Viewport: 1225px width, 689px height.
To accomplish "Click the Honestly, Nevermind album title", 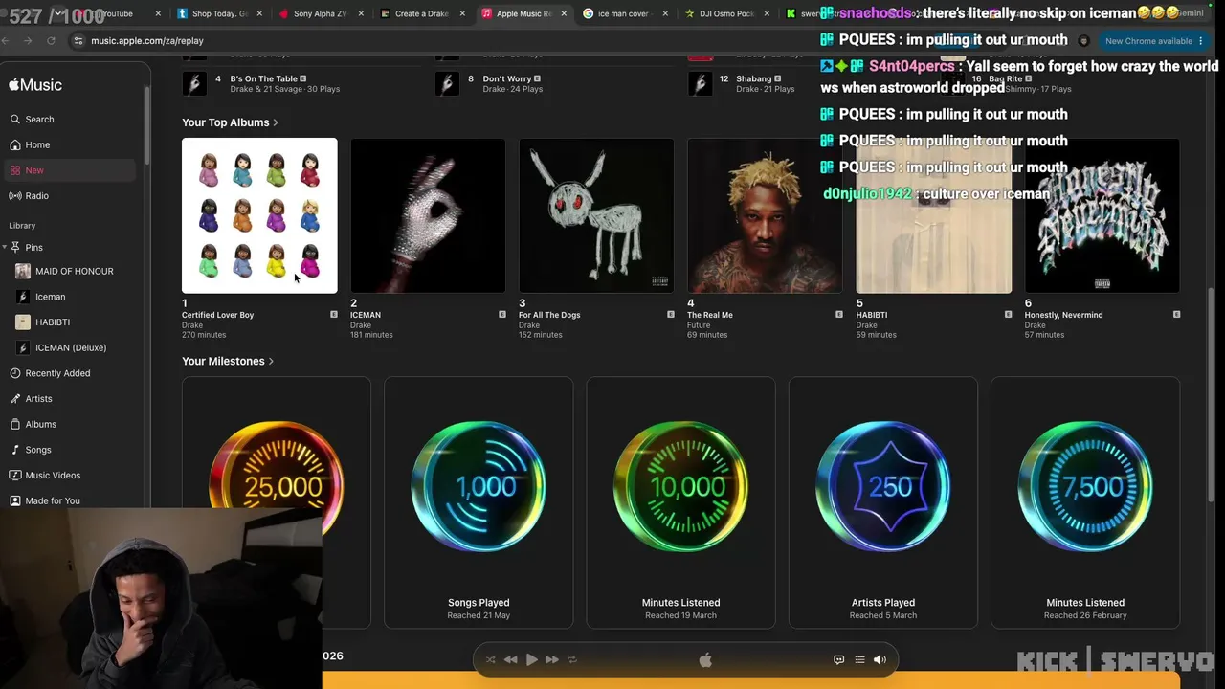I will [1063, 315].
